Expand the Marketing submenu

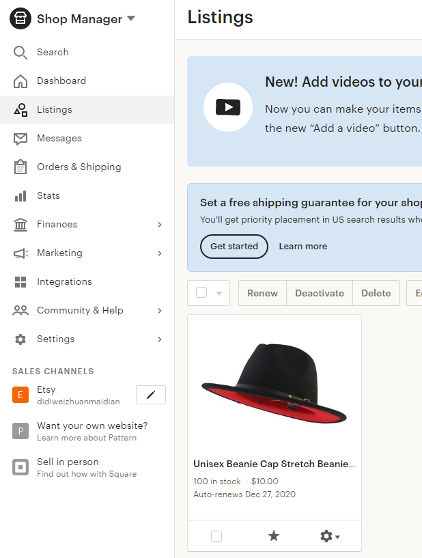coord(159,253)
